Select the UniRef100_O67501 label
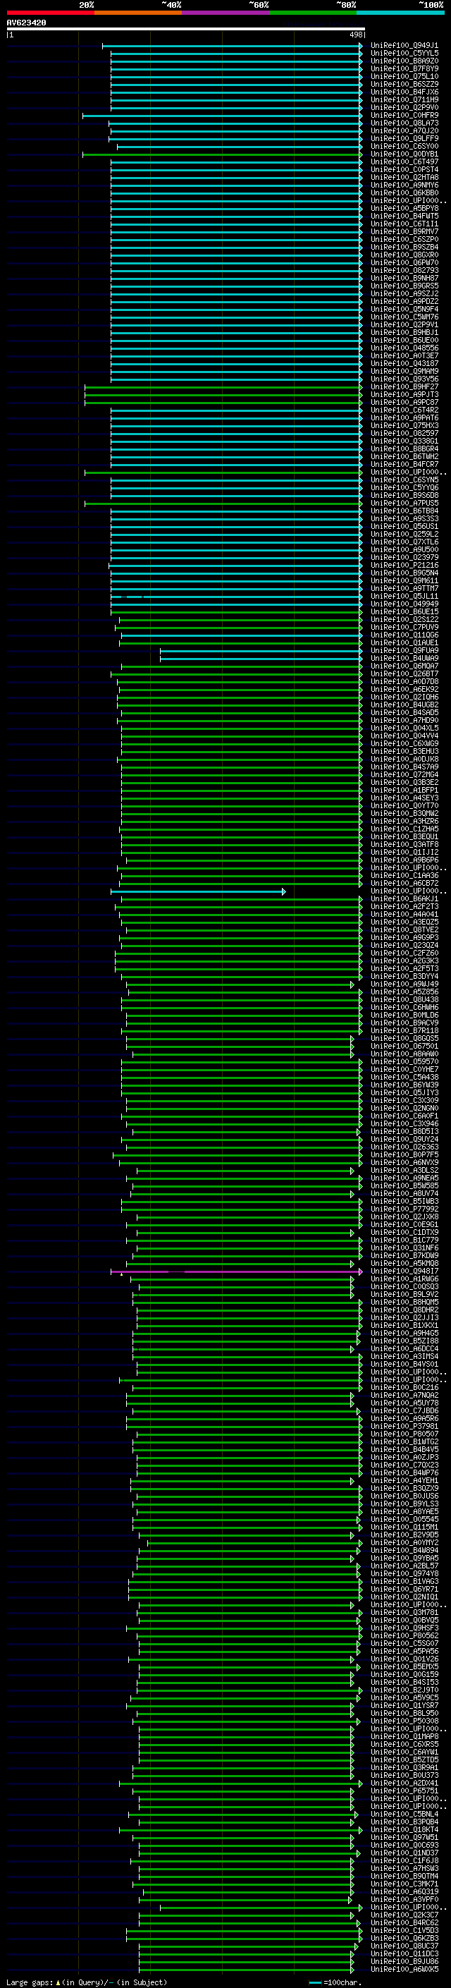The image size is (451, 1988). (x=404, y=1046)
